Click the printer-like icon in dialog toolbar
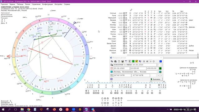This screenshot has height=112, width=199. pyautogui.click(x=147, y=61)
